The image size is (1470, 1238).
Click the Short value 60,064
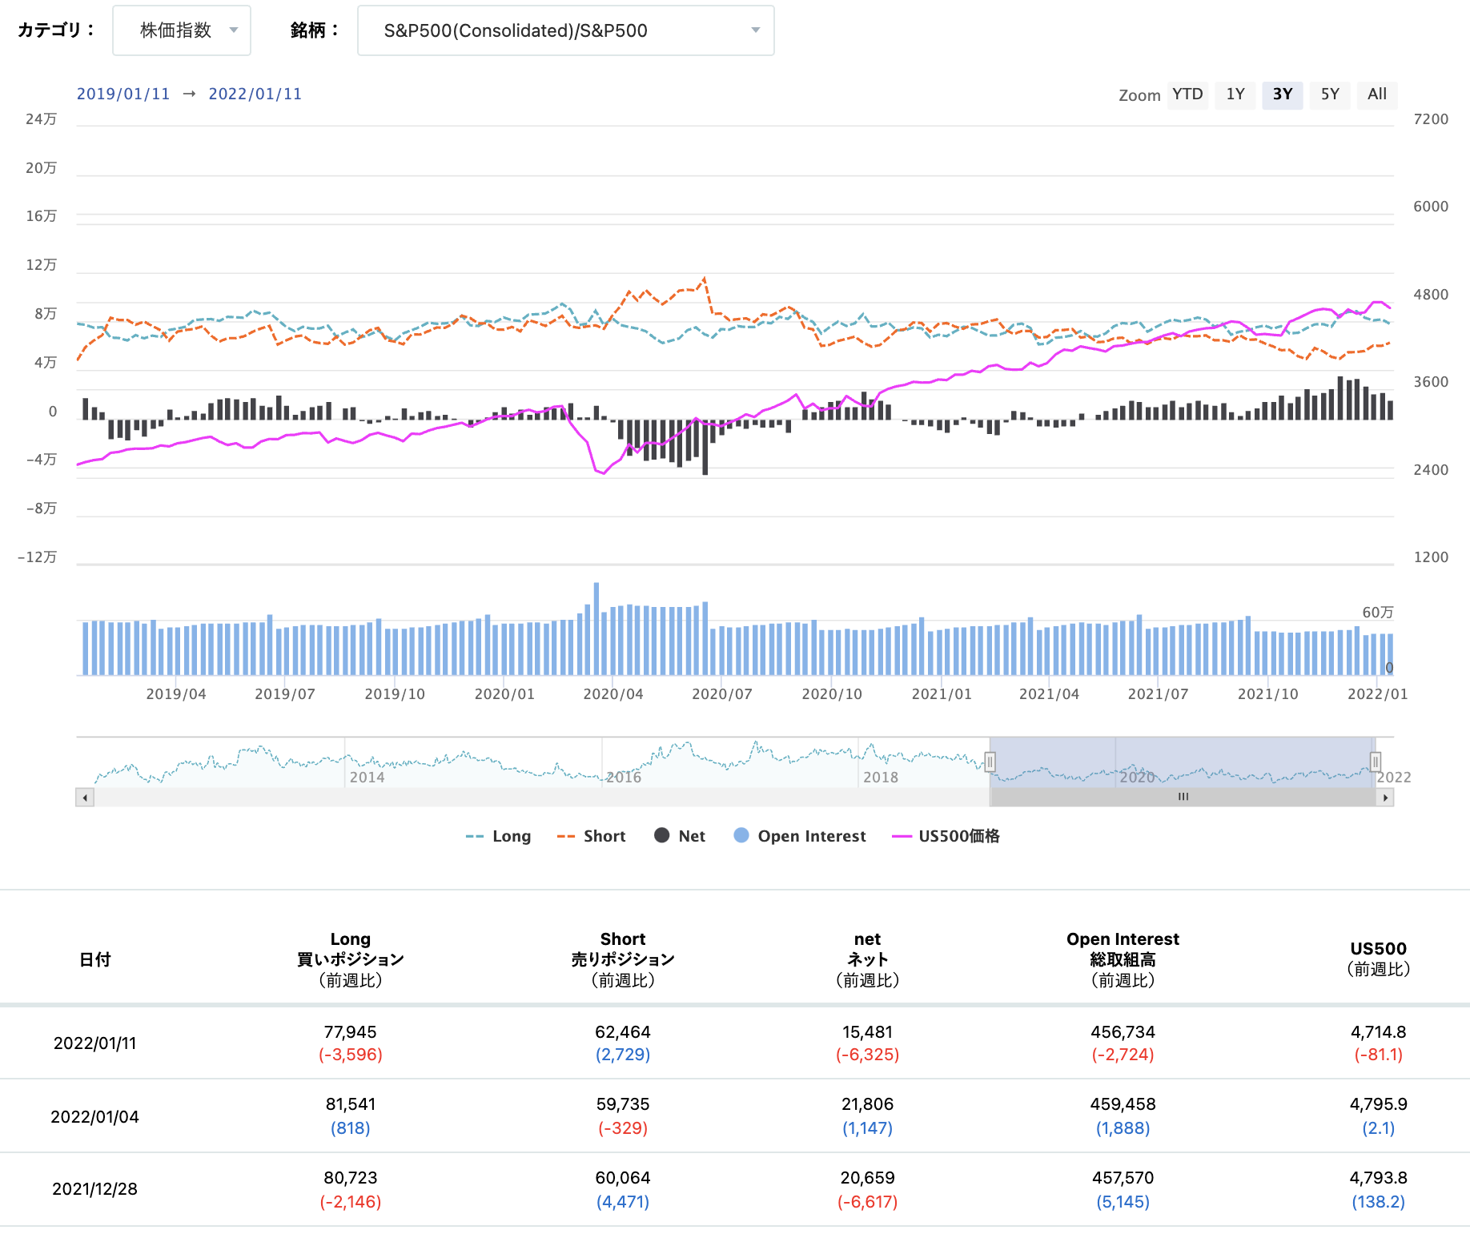click(x=623, y=1178)
